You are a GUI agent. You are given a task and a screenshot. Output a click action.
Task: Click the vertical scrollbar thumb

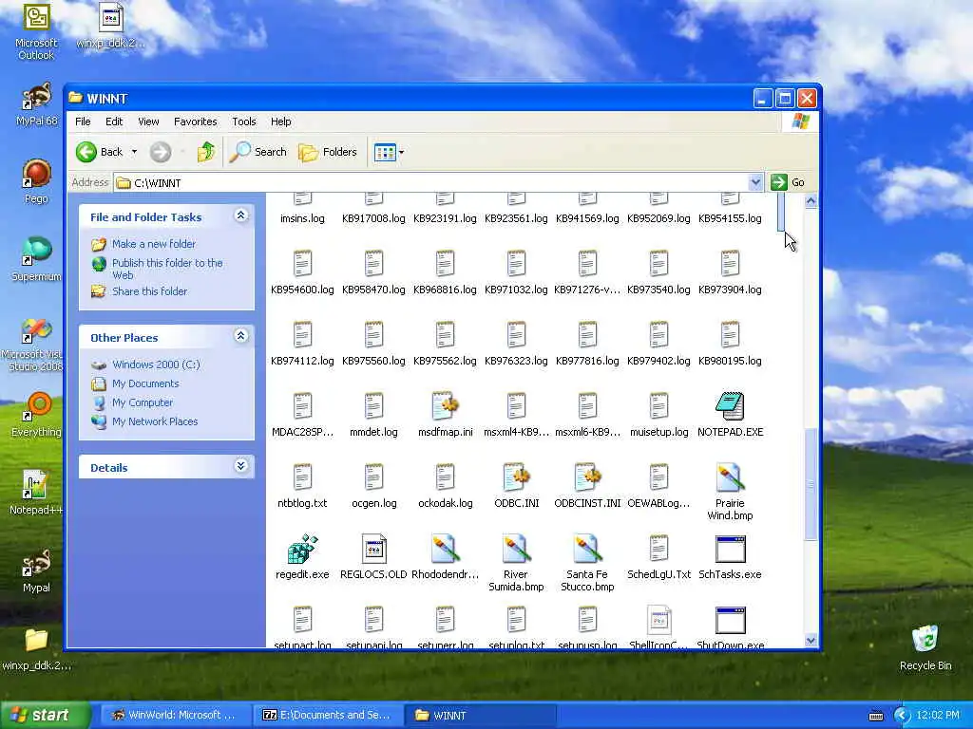pos(811,484)
